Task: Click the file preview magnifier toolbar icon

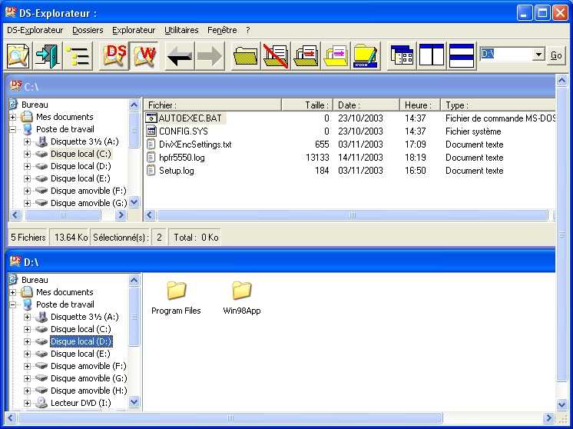Action: (18, 56)
